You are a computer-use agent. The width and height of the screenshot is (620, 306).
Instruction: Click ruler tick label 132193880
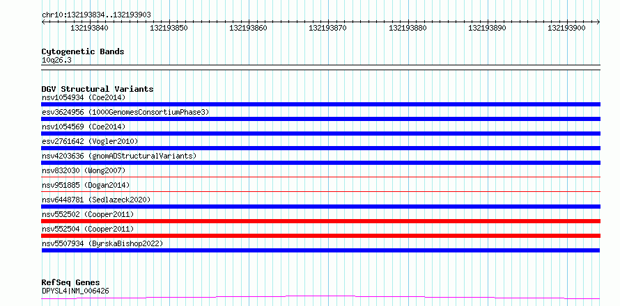coord(408,28)
